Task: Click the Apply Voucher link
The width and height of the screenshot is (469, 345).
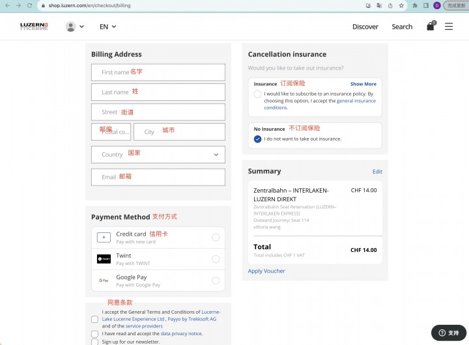Action: 266,271
